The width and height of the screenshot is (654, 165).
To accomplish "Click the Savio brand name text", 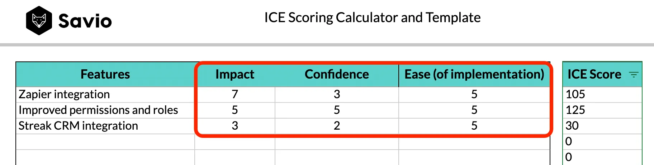I will tap(85, 21).
